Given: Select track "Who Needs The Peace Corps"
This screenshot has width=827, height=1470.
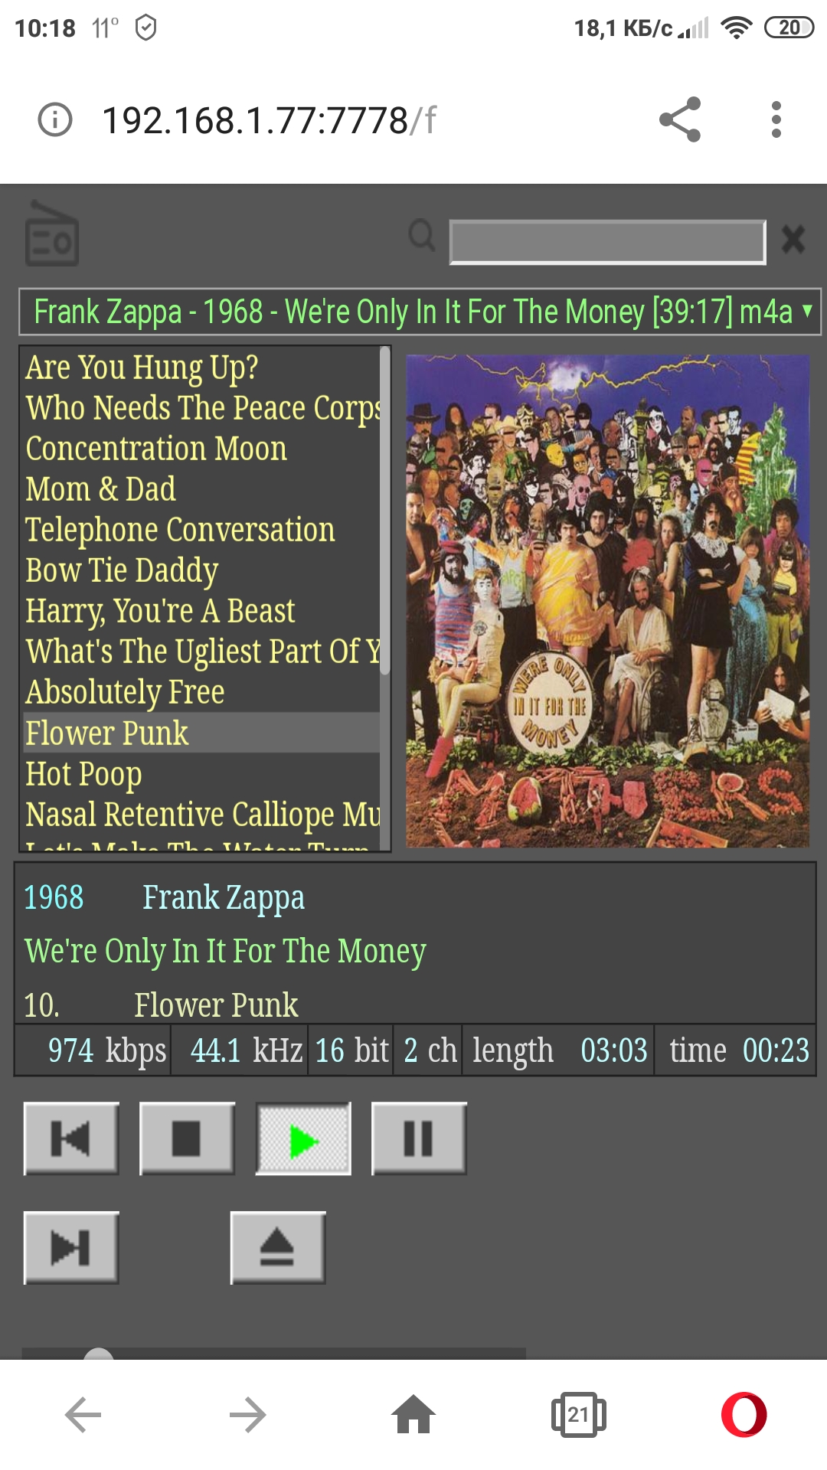Looking at the screenshot, I should pyautogui.click(x=202, y=408).
